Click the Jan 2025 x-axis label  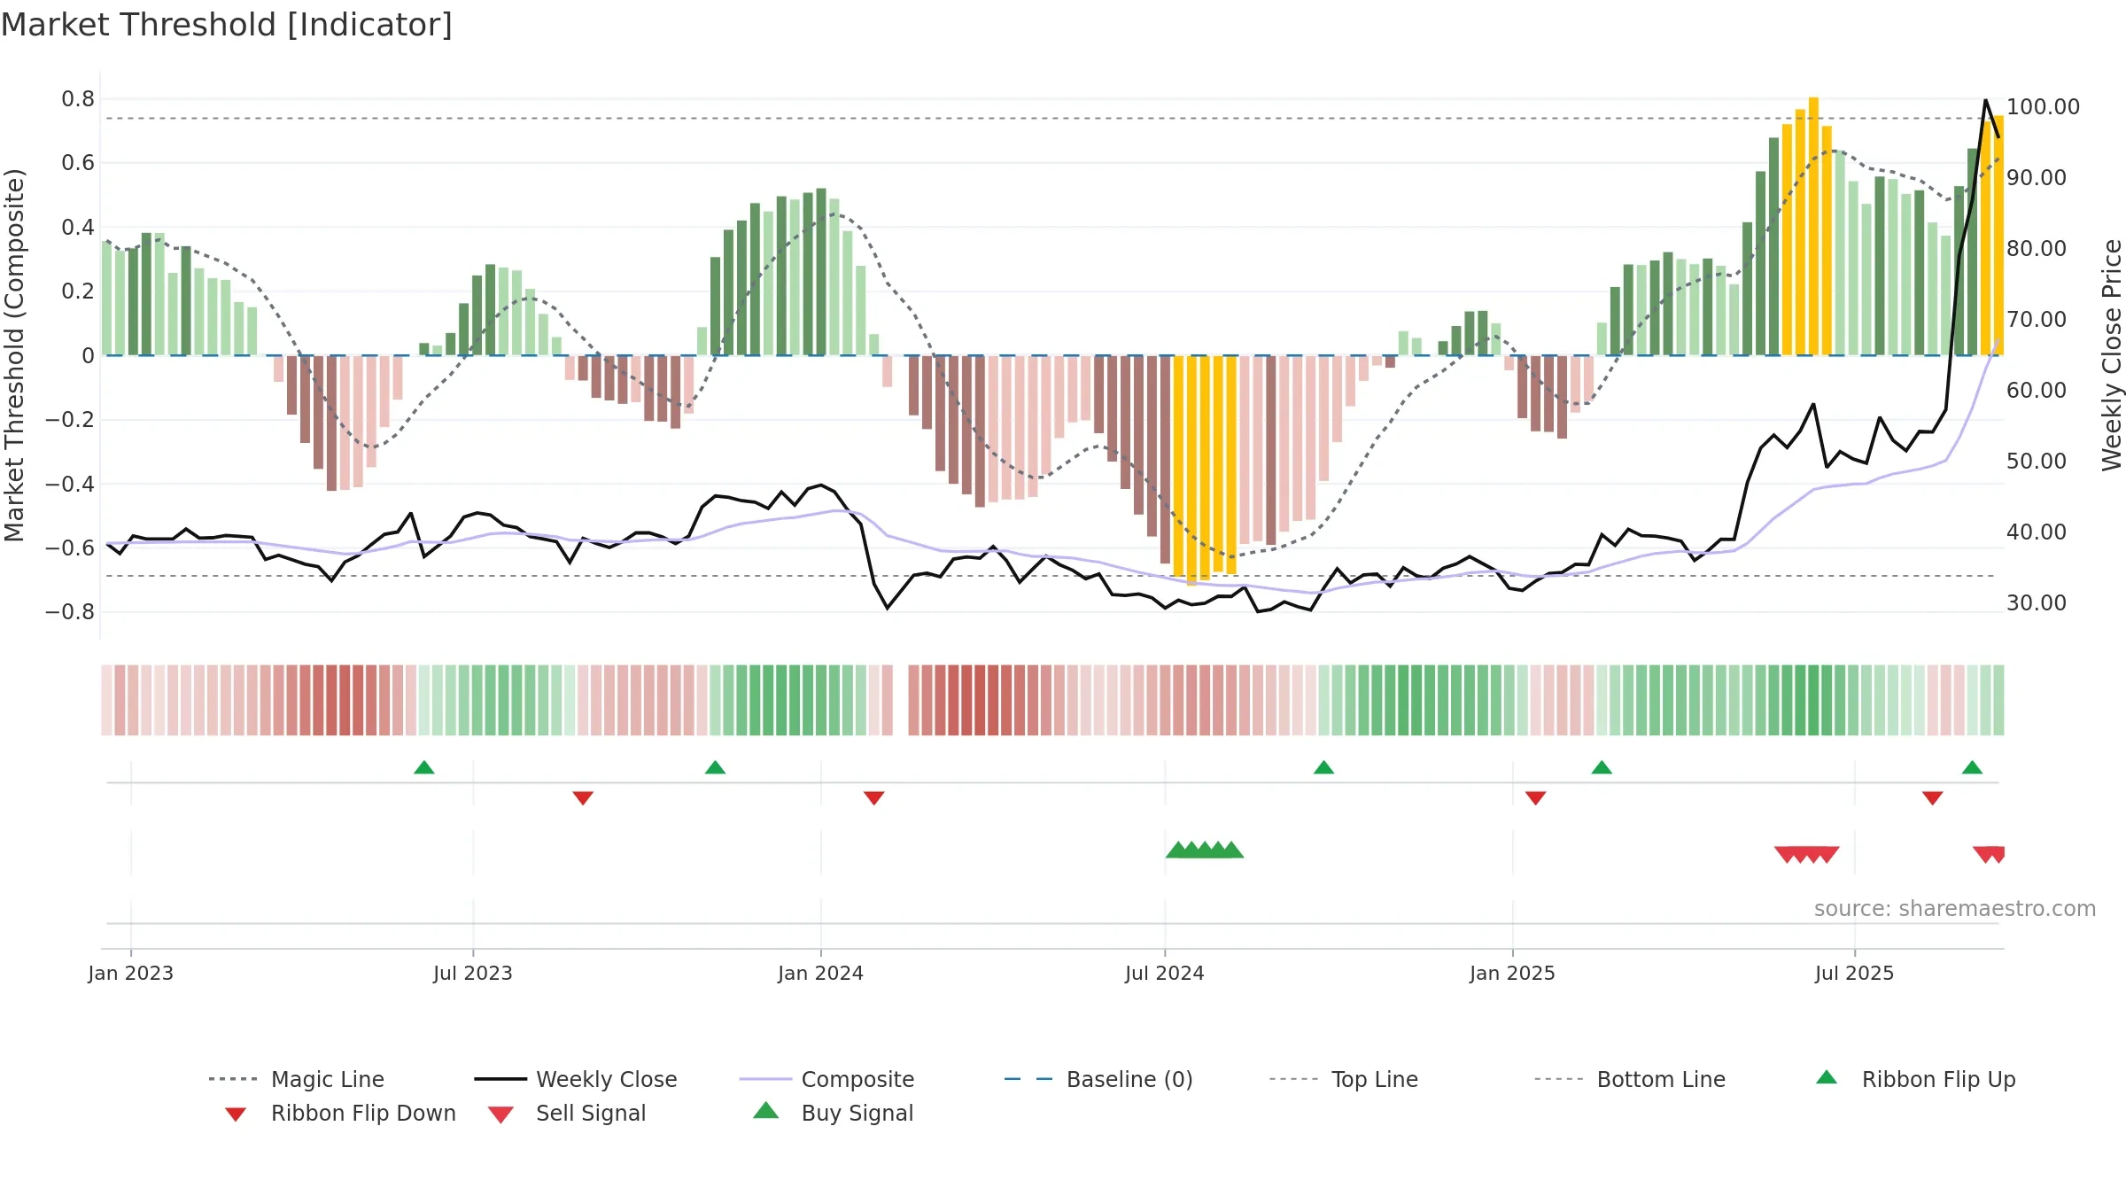tap(1513, 973)
